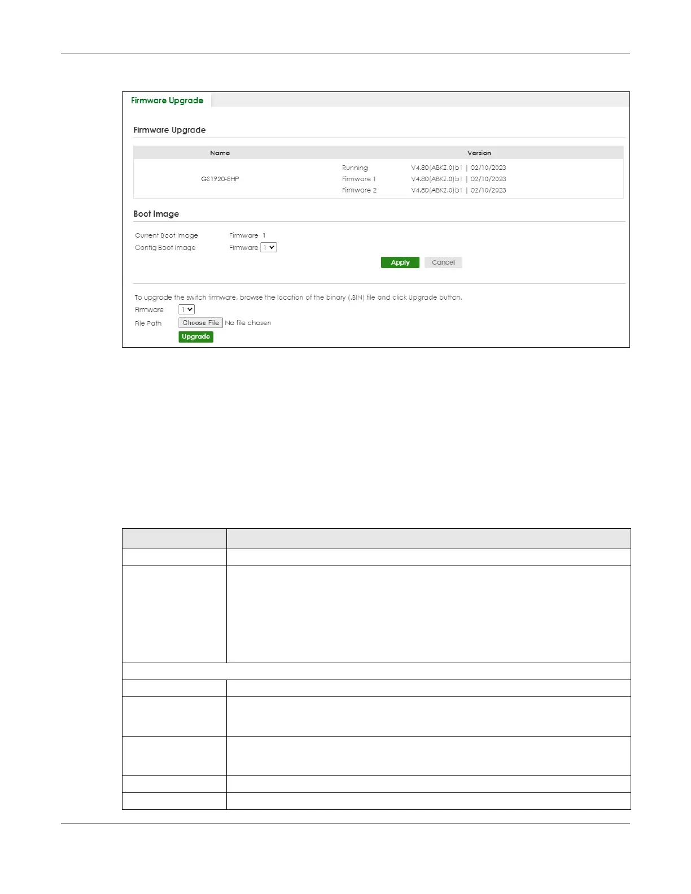Click the Firmware 1 row label in the Version table

(x=359, y=179)
